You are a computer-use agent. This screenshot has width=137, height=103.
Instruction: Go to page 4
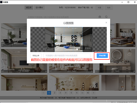tap(66, 93)
